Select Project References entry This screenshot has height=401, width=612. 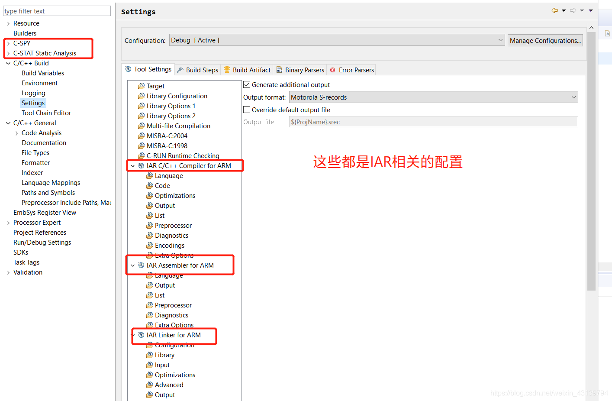40,233
